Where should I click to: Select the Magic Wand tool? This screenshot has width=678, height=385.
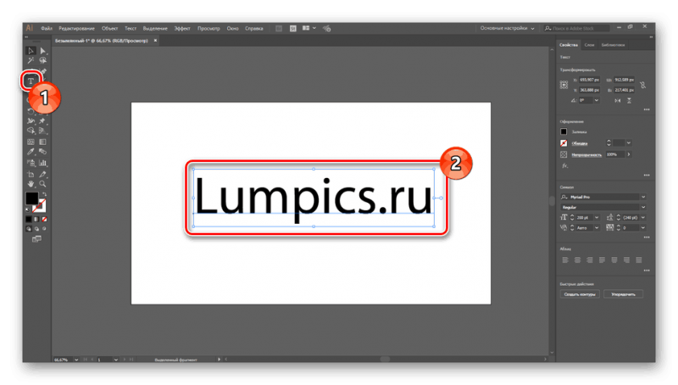31,60
